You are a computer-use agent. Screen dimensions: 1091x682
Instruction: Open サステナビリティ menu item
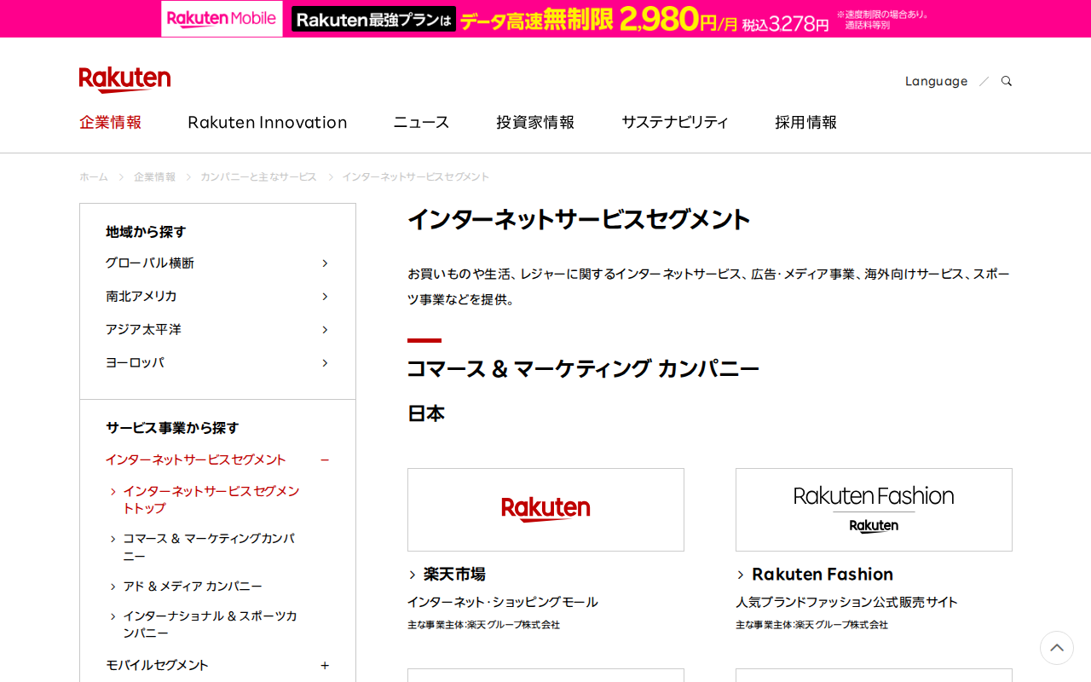(675, 122)
